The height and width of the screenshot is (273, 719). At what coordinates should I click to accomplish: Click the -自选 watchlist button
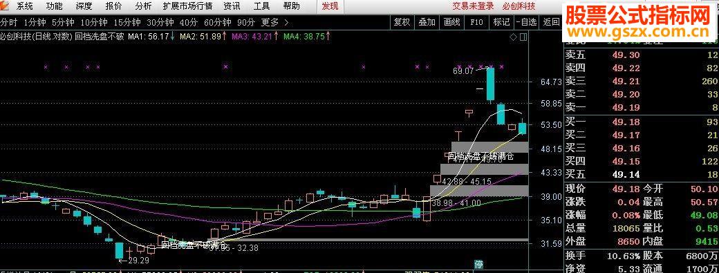pos(526,22)
